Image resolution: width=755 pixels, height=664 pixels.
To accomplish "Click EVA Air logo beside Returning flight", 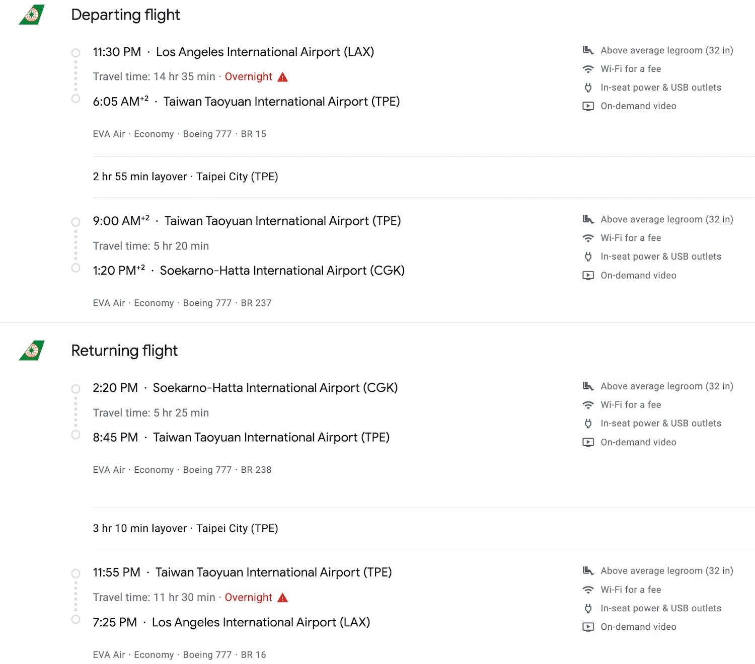I will (32, 350).
